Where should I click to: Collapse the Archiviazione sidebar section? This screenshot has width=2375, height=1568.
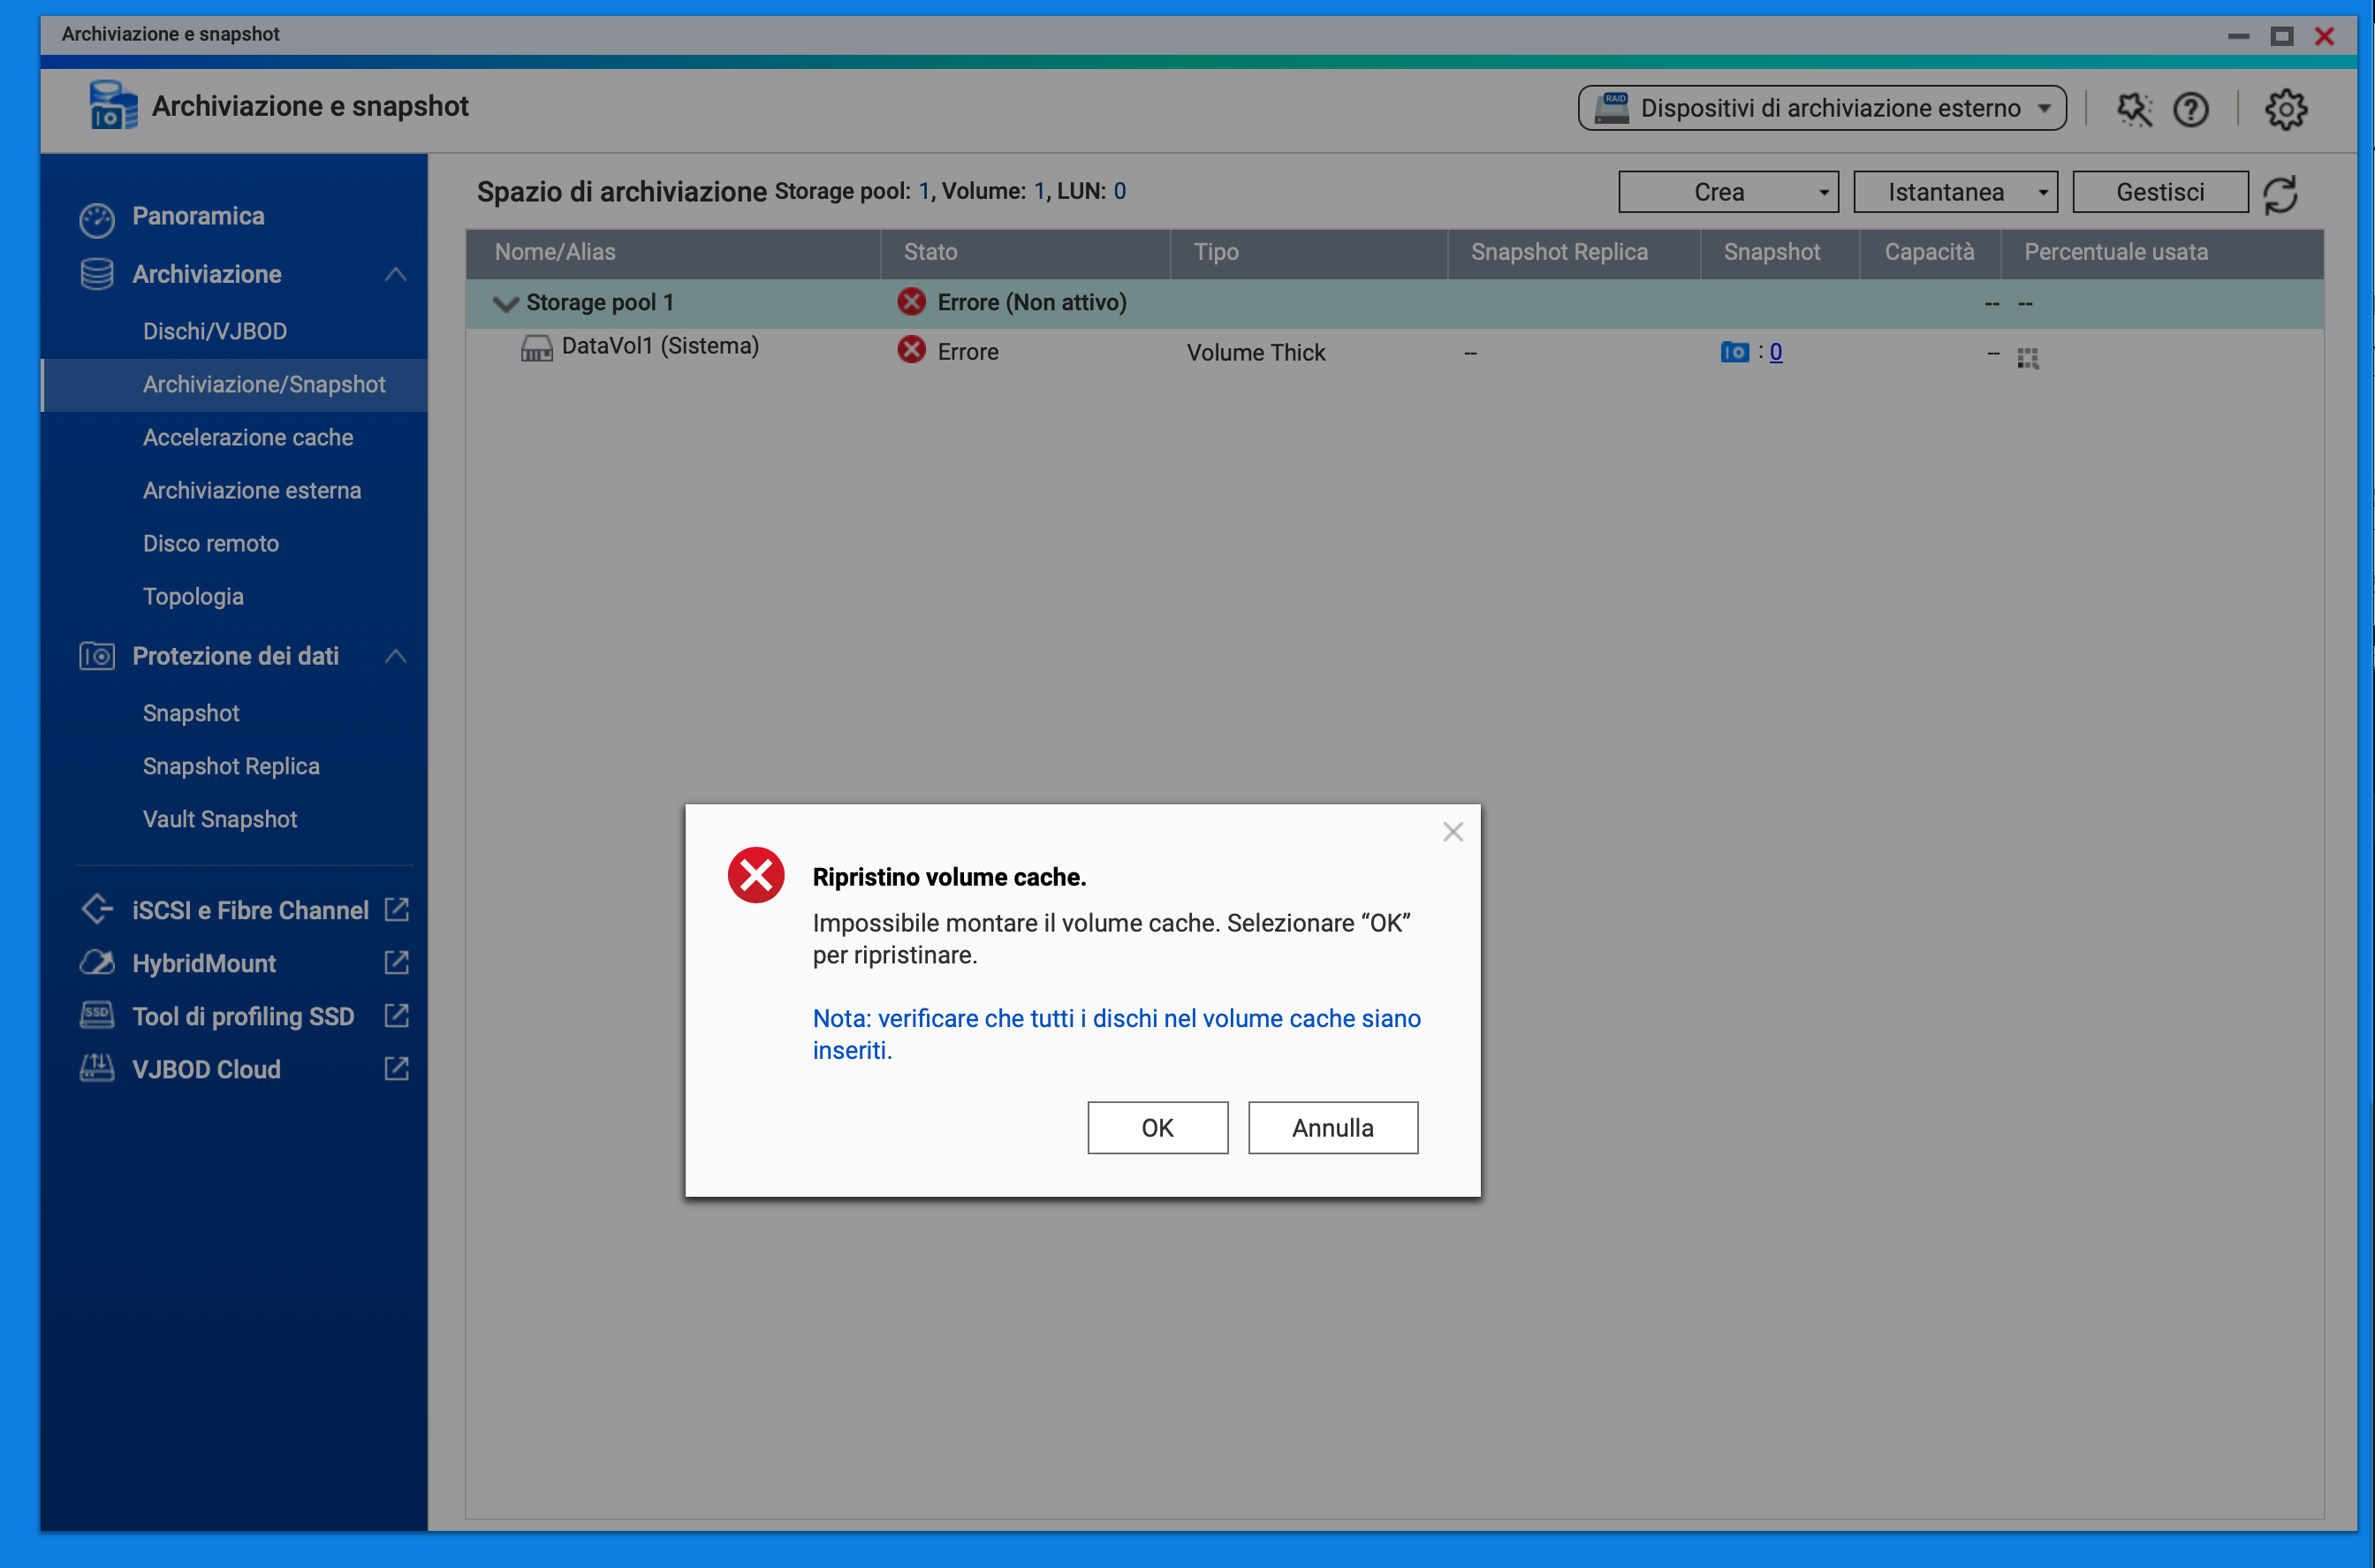tap(396, 274)
